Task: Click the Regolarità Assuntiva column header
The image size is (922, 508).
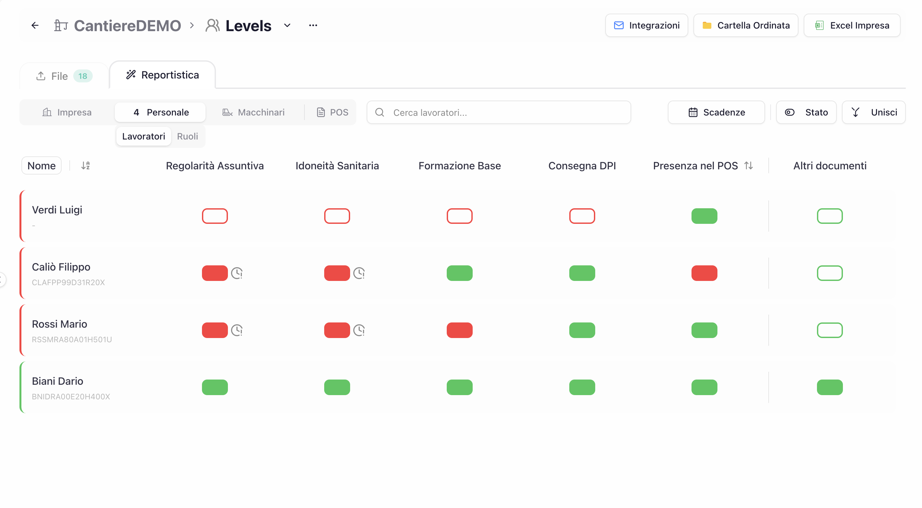Action: point(215,166)
